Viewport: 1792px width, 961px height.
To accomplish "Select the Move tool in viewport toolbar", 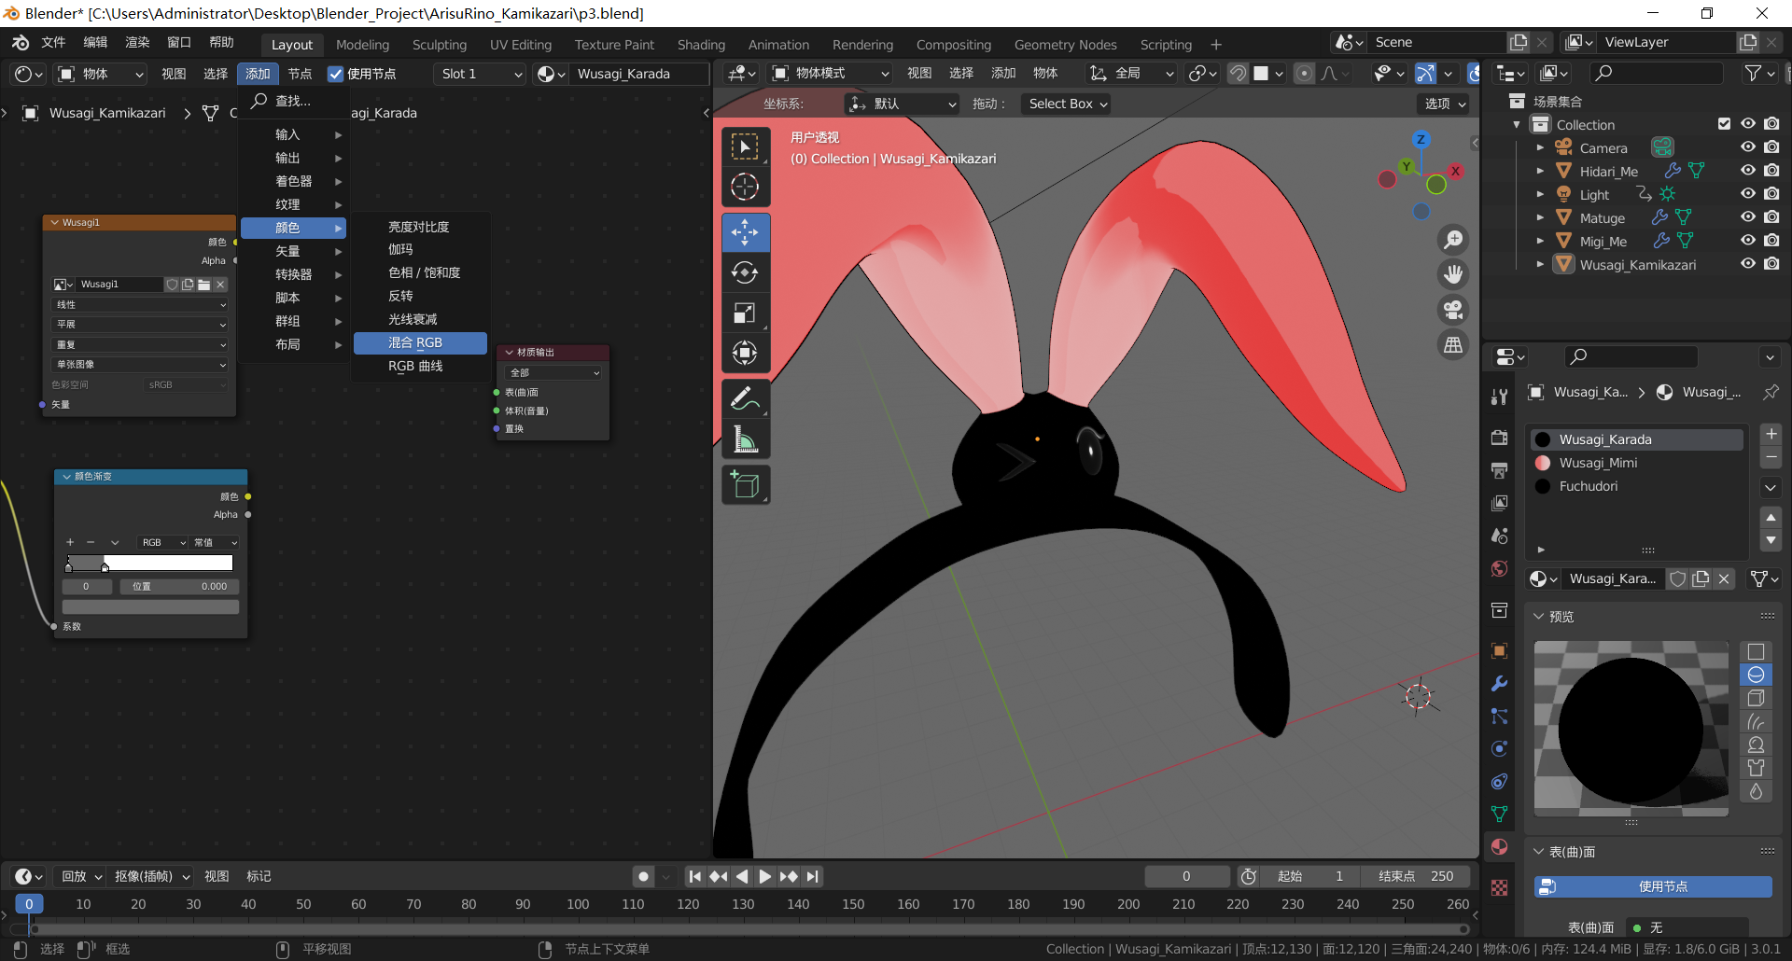I will click(745, 232).
